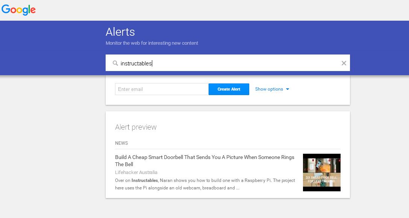The width and height of the screenshot is (409, 218).
Task: Select the magnifying glass search icon
Action: pyautogui.click(x=115, y=63)
